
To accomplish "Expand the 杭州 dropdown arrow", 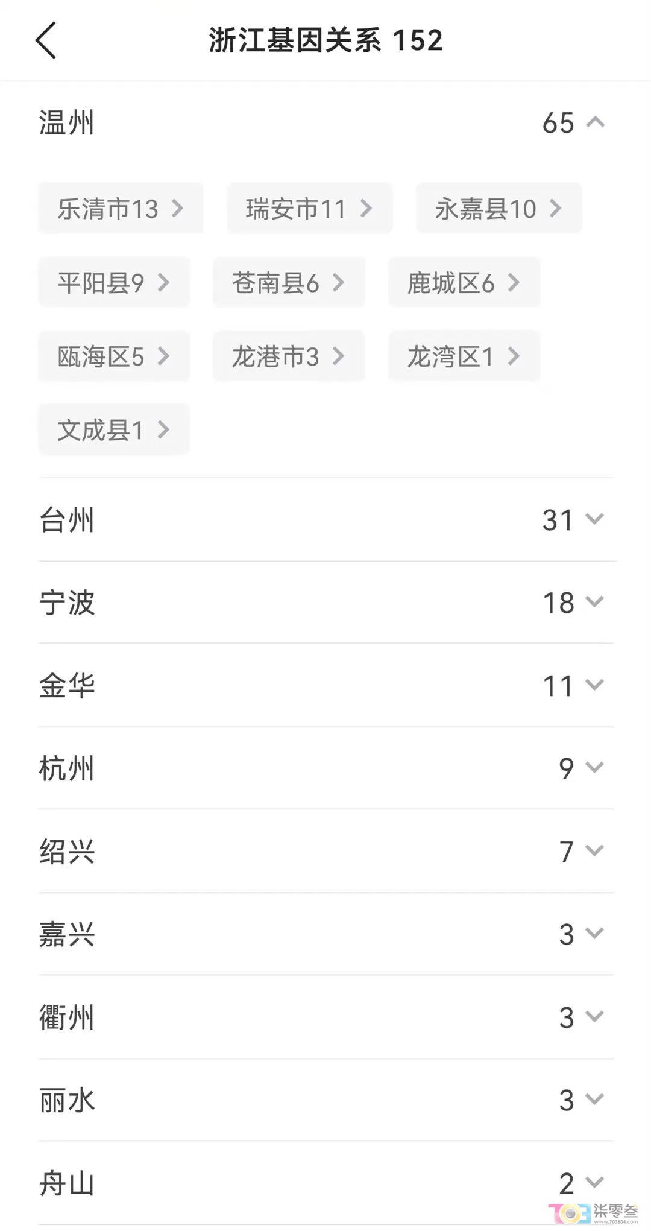I will tap(595, 767).
